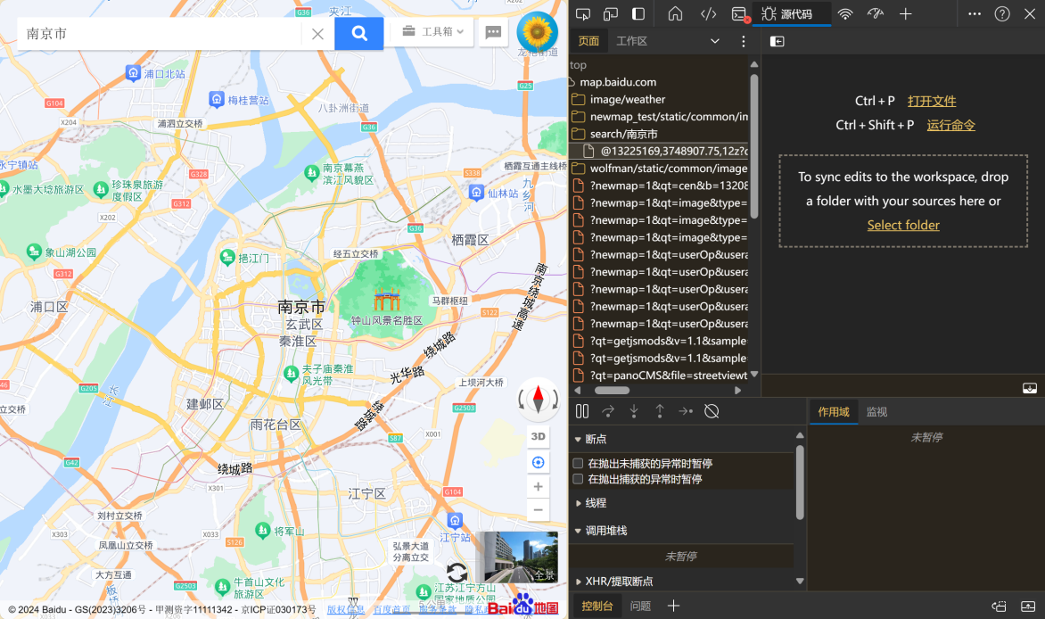
Task: Select the 监视 tab
Action: pos(876,412)
